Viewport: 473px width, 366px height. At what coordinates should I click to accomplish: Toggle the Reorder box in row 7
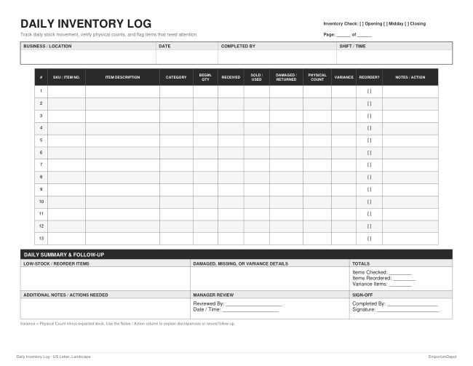(x=369, y=165)
